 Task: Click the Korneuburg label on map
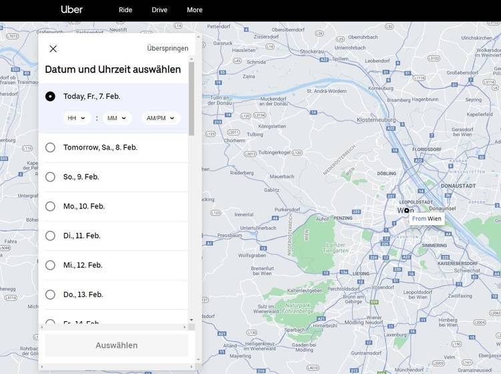coord(381,88)
